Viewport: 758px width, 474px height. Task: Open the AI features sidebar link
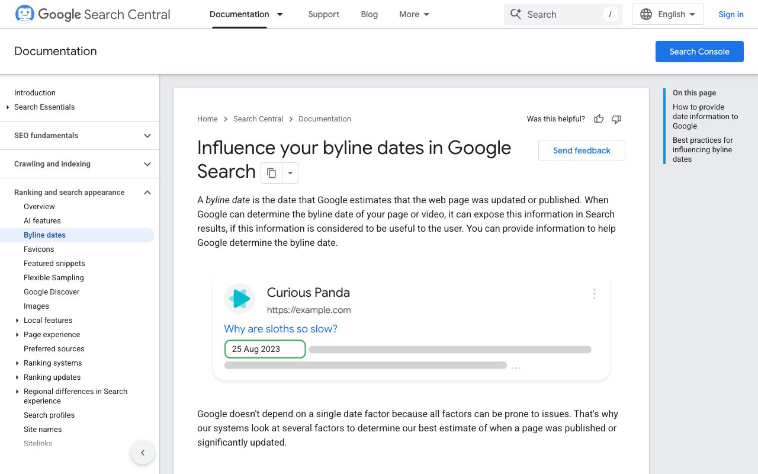point(42,221)
